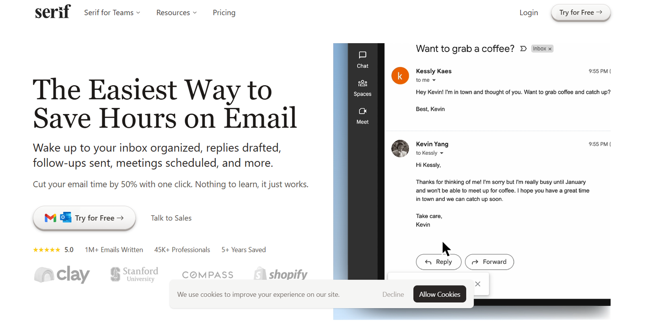The height and width of the screenshot is (321, 660).
Task: Click the serif logo
Action: [53, 12]
